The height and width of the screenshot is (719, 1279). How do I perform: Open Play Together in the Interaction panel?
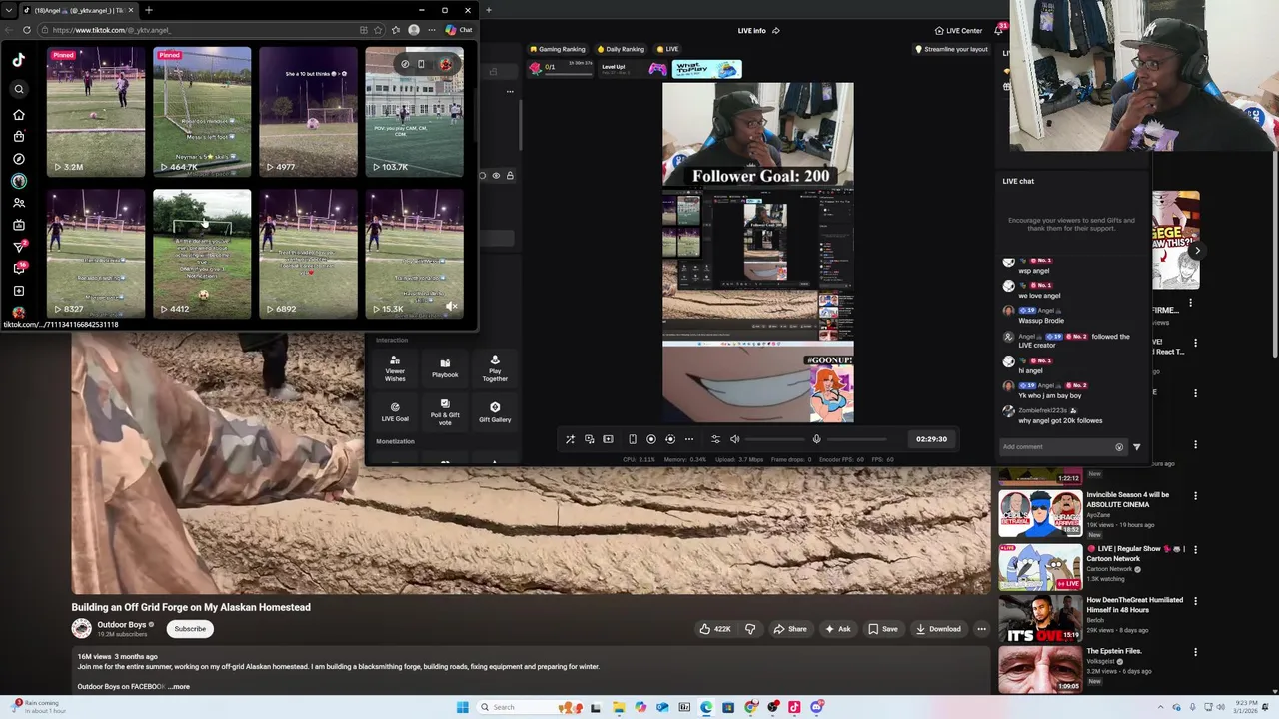(x=495, y=368)
